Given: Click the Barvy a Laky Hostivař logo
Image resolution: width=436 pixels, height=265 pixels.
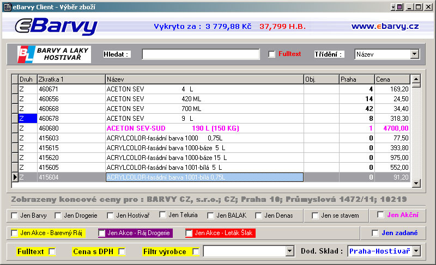Looking at the screenshot, I should pyautogui.click(x=54, y=54).
